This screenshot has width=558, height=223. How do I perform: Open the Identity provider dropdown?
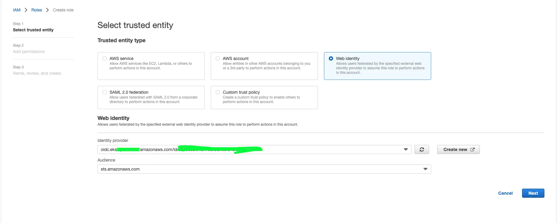coord(254,149)
